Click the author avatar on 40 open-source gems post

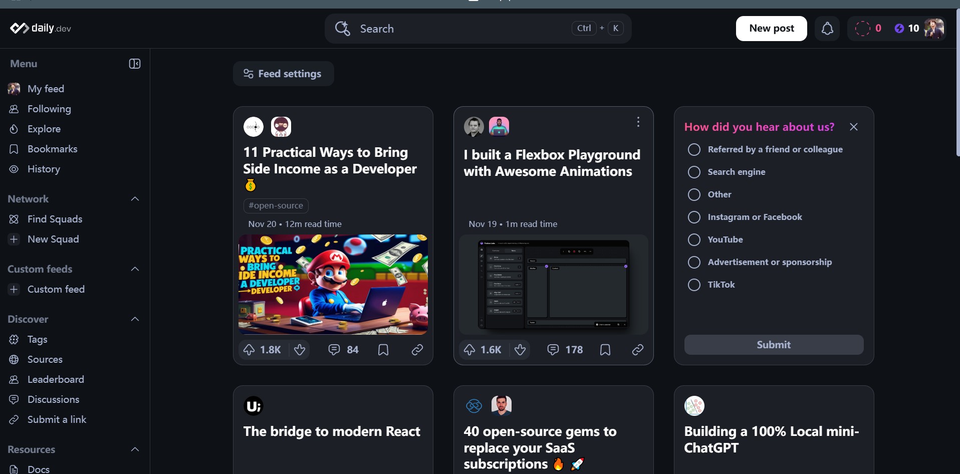[502, 406]
